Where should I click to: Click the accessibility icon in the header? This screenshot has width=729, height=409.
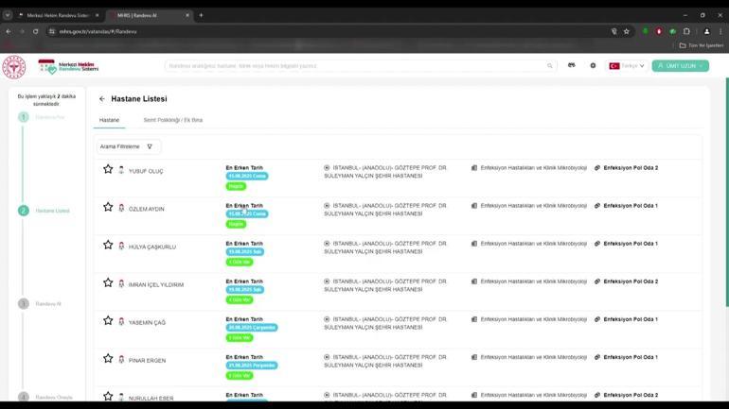[571, 66]
